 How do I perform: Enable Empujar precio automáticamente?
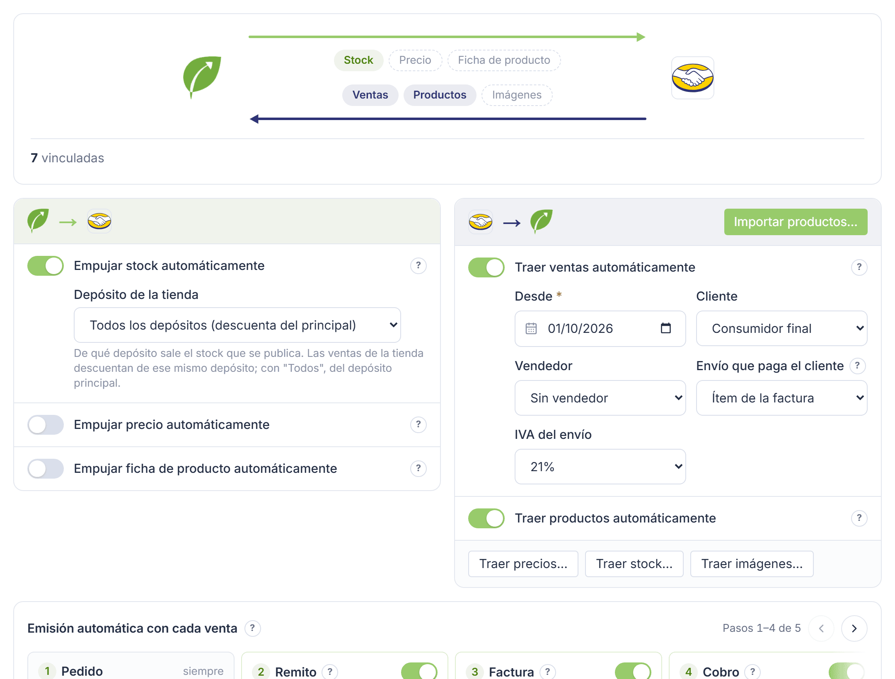coord(46,424)
